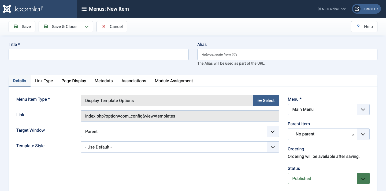Click the Joomla logo in header
This screenshot has width=386, height=191.
[x=23, y=9]
